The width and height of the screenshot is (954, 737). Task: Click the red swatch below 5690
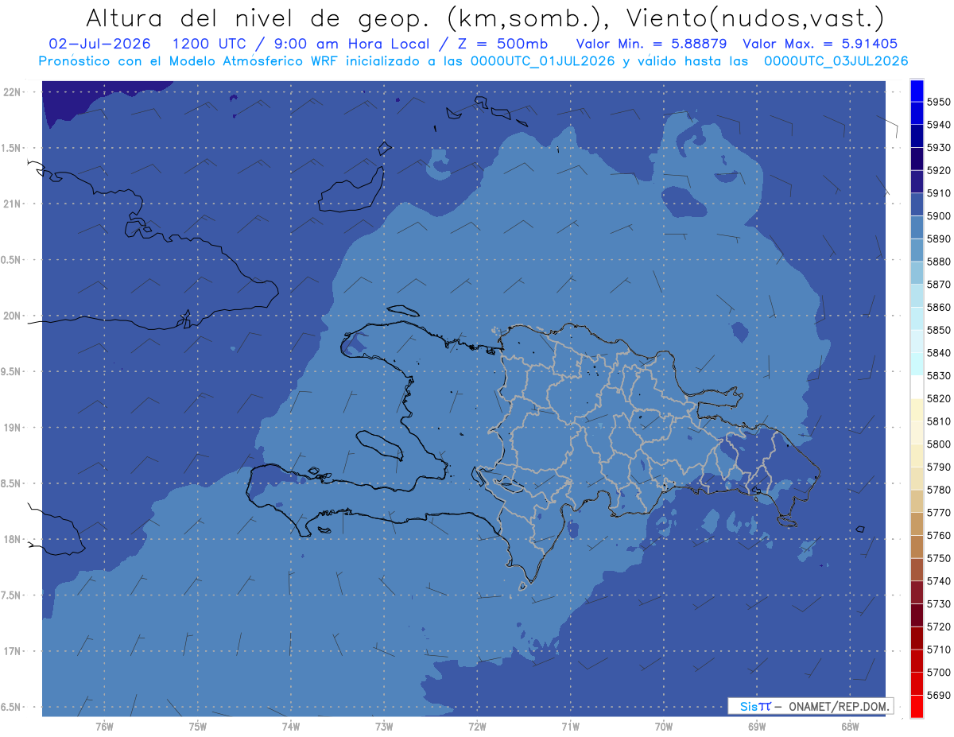(917, 706)
